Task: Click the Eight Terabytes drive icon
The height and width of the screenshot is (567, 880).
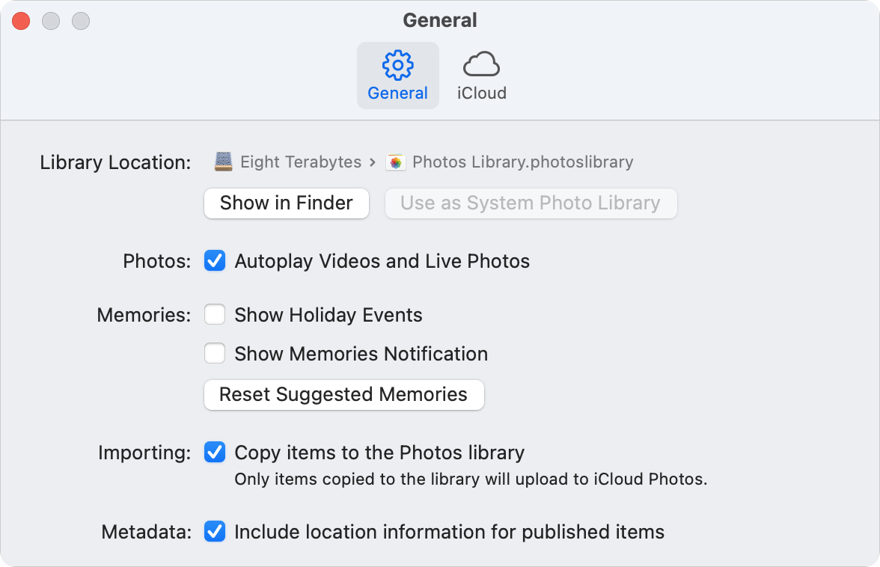Action: point(223,162)
